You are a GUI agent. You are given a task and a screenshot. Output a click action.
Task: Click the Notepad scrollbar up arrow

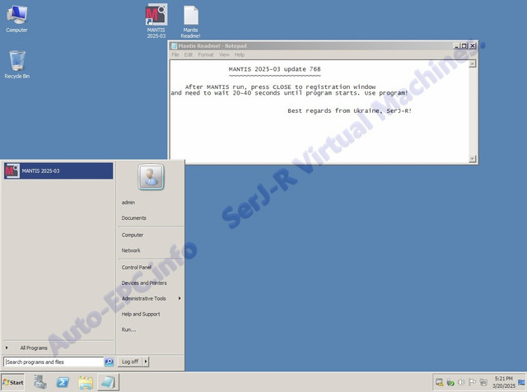473,63
